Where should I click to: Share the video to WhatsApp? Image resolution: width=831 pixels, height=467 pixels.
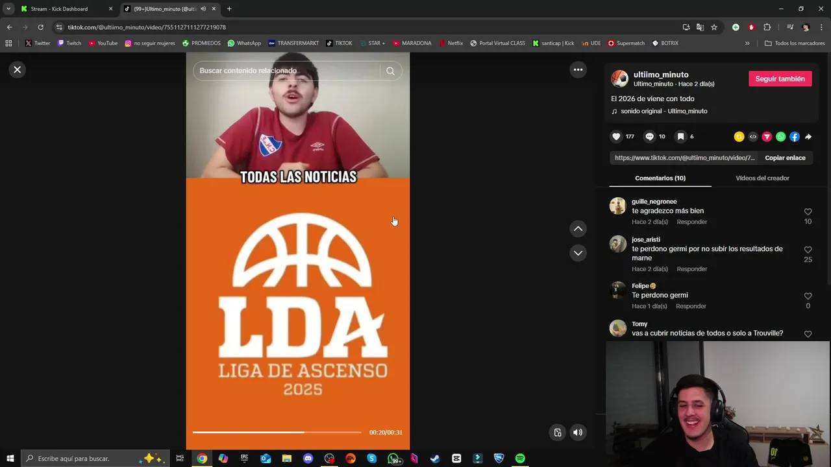click(x=781, y=137)
